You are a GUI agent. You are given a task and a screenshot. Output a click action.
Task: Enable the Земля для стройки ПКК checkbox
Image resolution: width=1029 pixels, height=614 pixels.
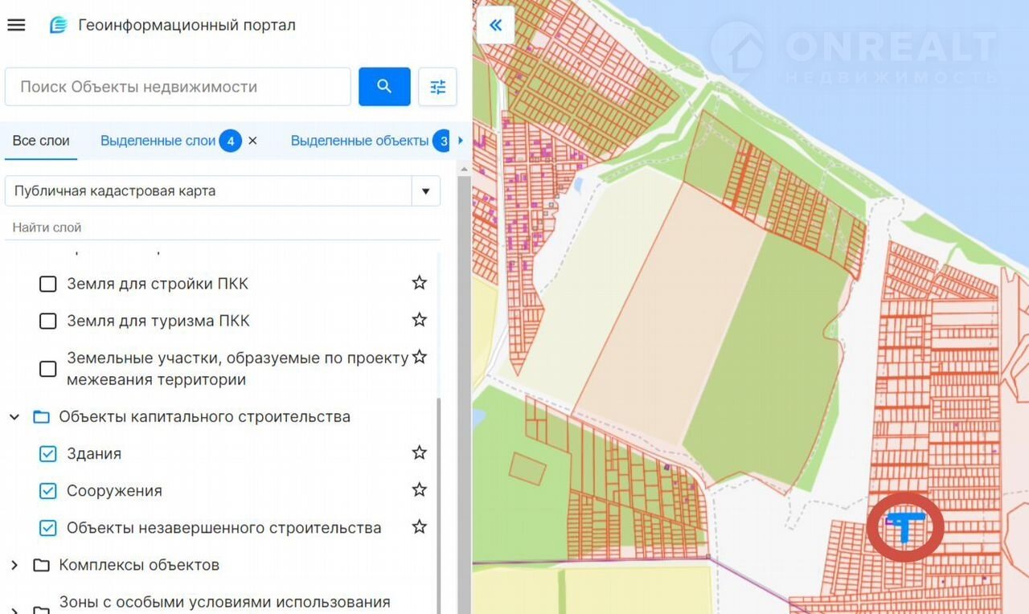pyautogui.click(x=48, y=284)
